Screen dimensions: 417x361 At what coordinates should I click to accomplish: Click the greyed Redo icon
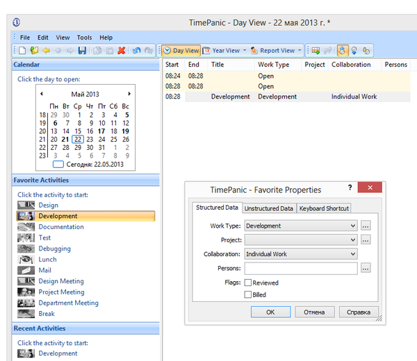(x=149, y=51)
